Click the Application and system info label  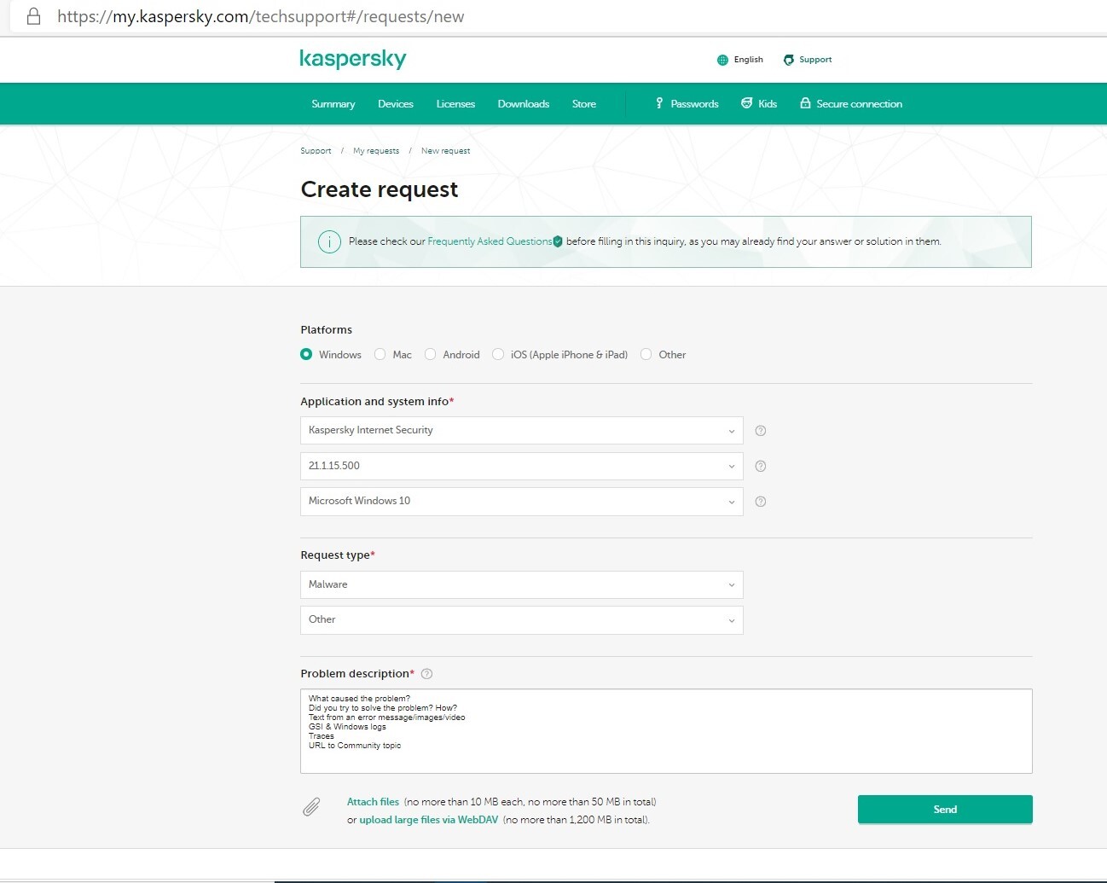point(374,402)
